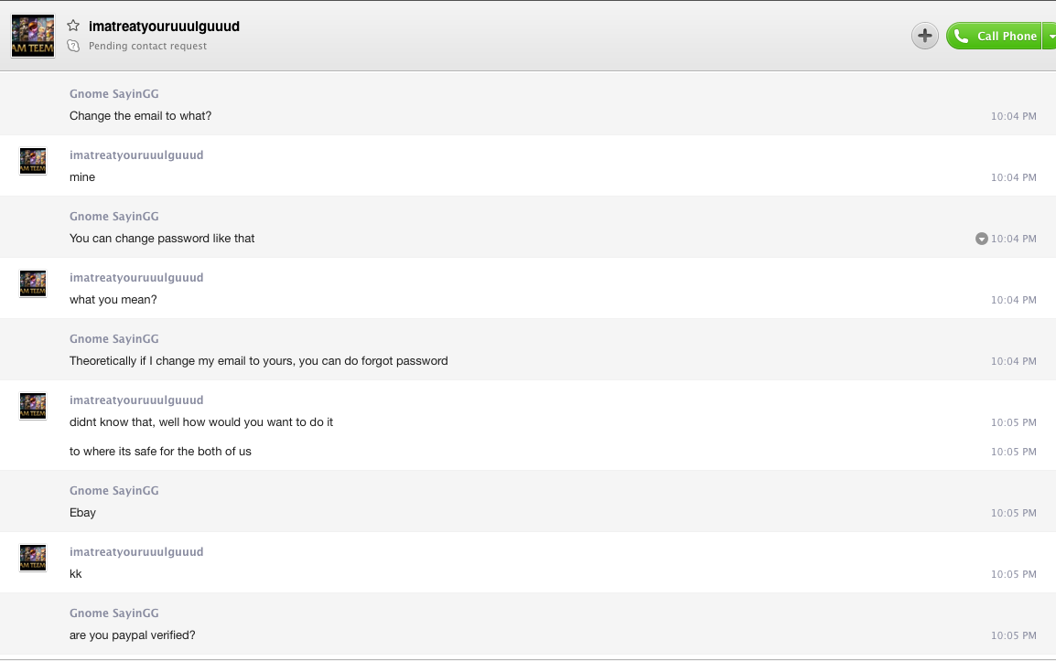
Task: Click the 'Change the email to what?' message
Action: [x=140, y=116]
